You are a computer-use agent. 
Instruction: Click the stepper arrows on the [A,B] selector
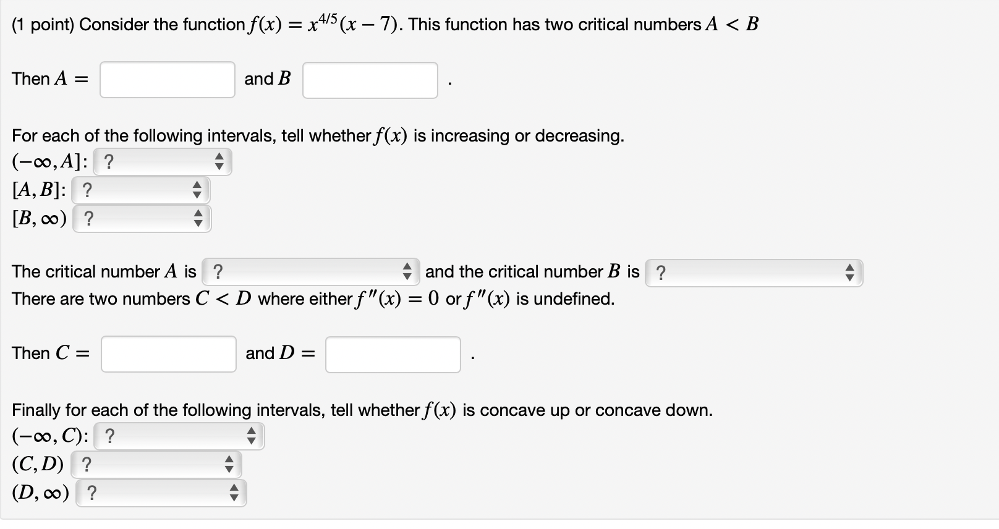198,190
